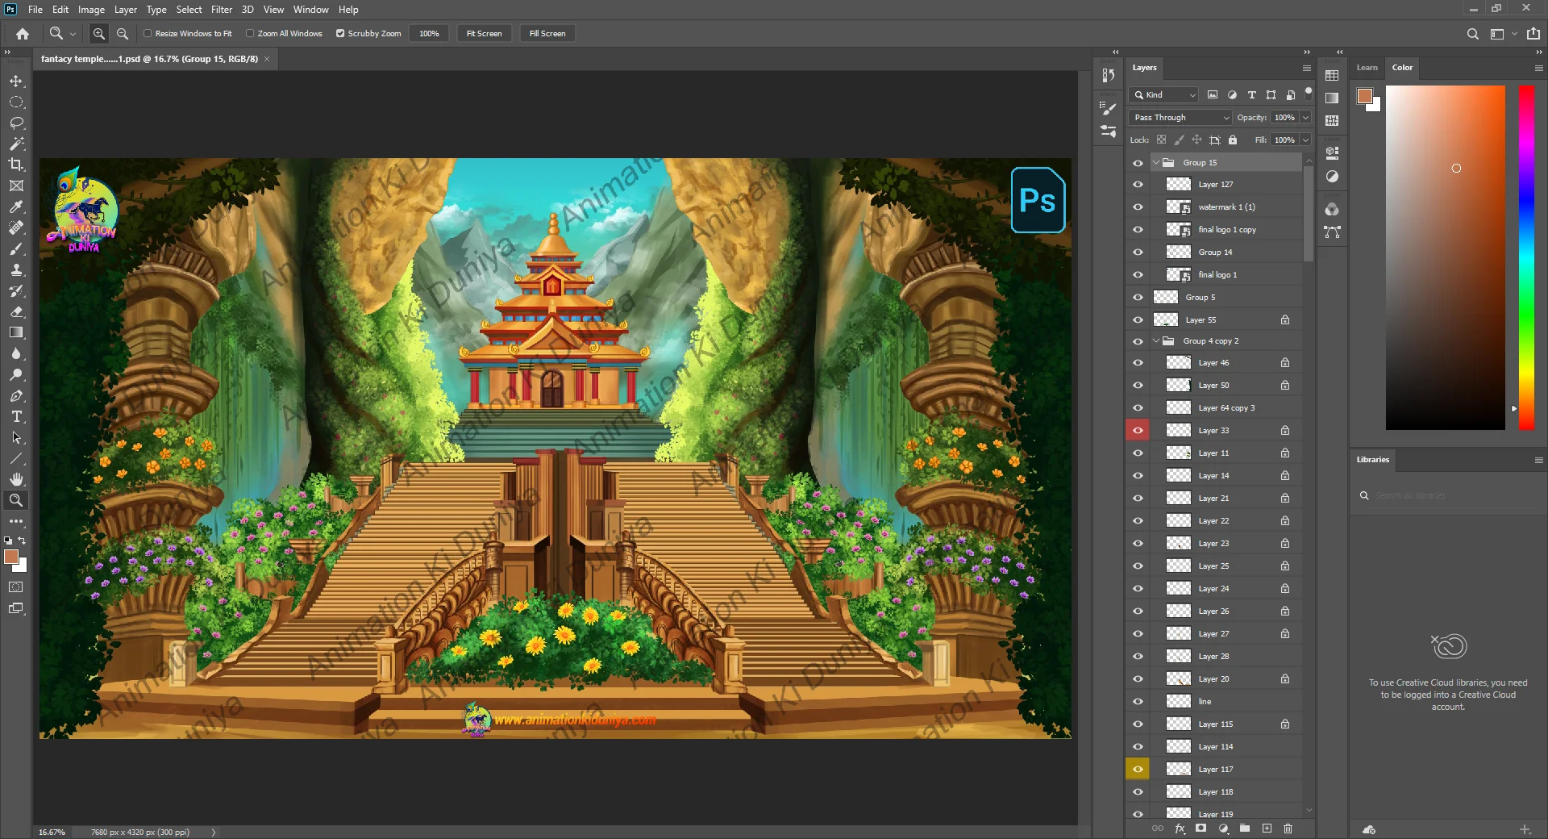The width and height of the screenshot is (1548, 839).
Task: Select the Hand tool
Action: click(x=16, y=479)
